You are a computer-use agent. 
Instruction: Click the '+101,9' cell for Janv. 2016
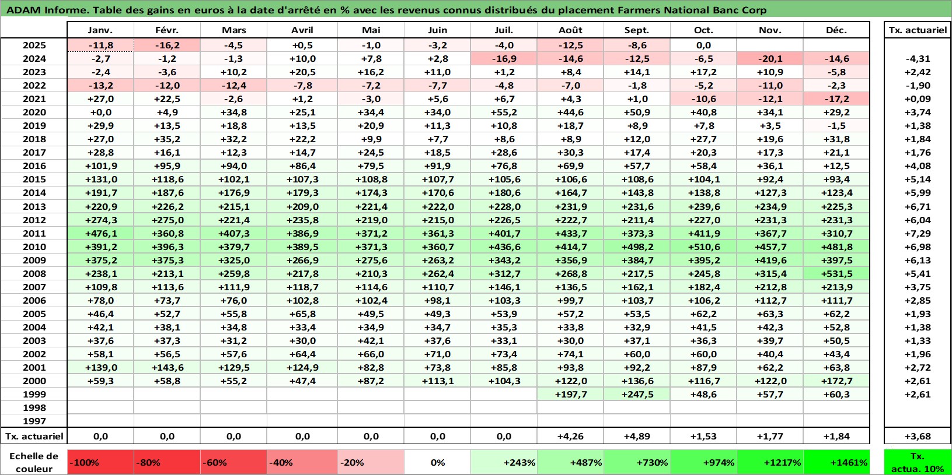100,166
